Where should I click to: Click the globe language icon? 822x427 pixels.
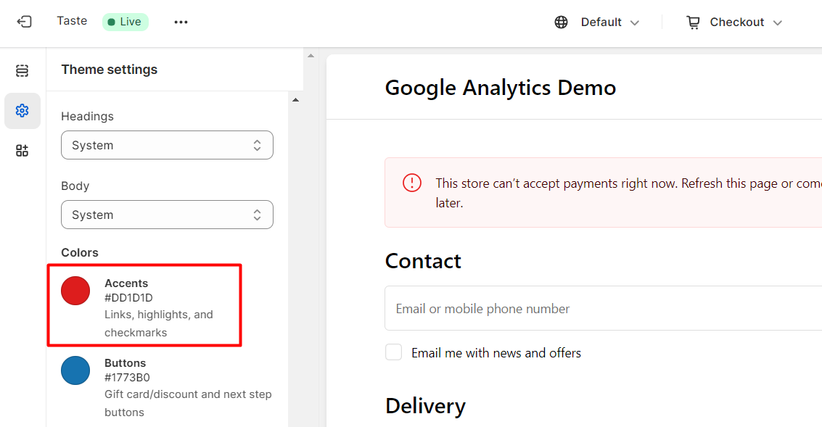pyautogui.click(x=561, y=22)
